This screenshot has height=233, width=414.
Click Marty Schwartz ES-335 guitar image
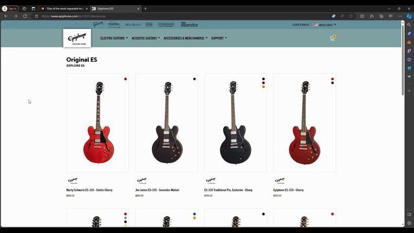point(98,123)
